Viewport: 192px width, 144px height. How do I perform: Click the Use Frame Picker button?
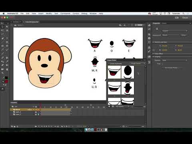pyautogui.click(x=172, y=68)
